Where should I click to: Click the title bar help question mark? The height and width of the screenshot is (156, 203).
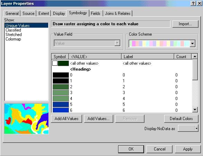pos(193,3)
